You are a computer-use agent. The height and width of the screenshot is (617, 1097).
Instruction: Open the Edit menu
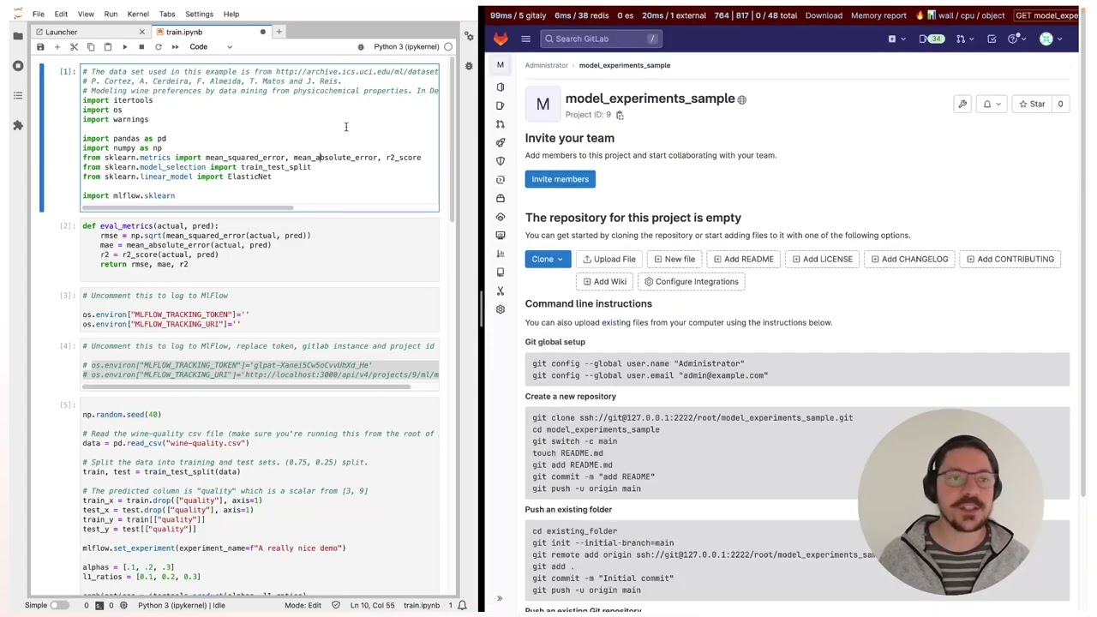point(61,14)
